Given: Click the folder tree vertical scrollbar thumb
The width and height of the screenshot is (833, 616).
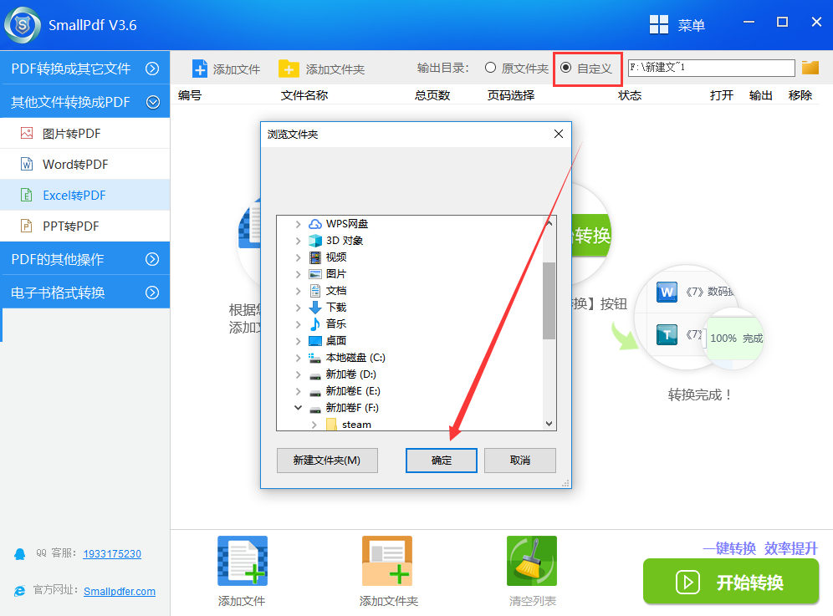Looking at the screenshot, I should (x=549, y=301).
